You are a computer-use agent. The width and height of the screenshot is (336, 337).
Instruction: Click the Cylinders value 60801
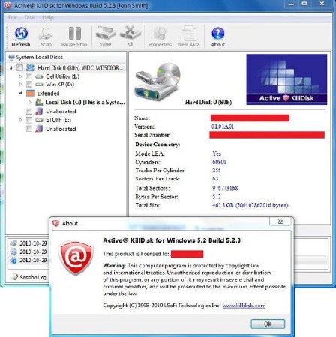(219, 162)
